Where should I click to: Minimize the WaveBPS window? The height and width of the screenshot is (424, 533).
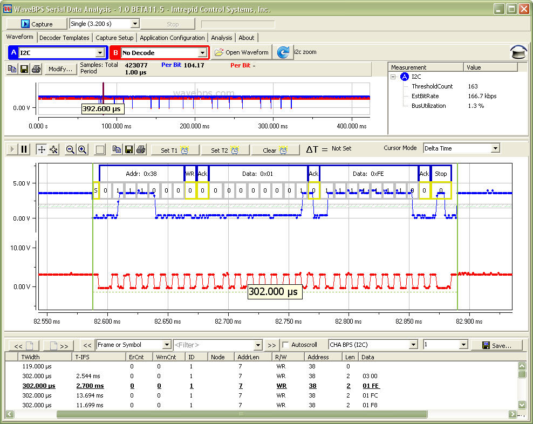498,9
